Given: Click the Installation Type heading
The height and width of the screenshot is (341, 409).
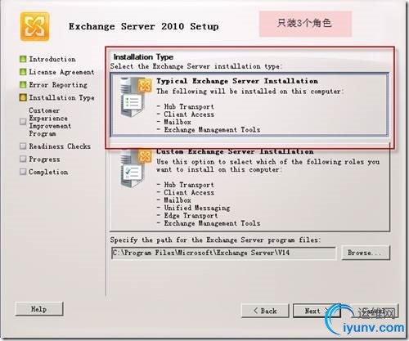Looking at the screenshot, I should tap(143, 57).
